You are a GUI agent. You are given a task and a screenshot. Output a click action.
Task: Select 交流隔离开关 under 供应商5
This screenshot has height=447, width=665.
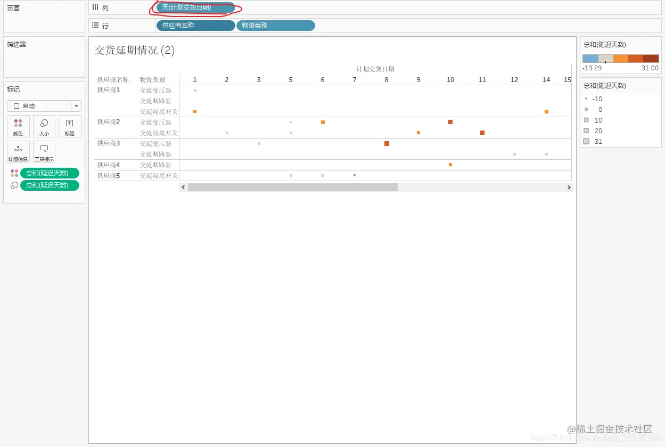[x=159, y=176]
